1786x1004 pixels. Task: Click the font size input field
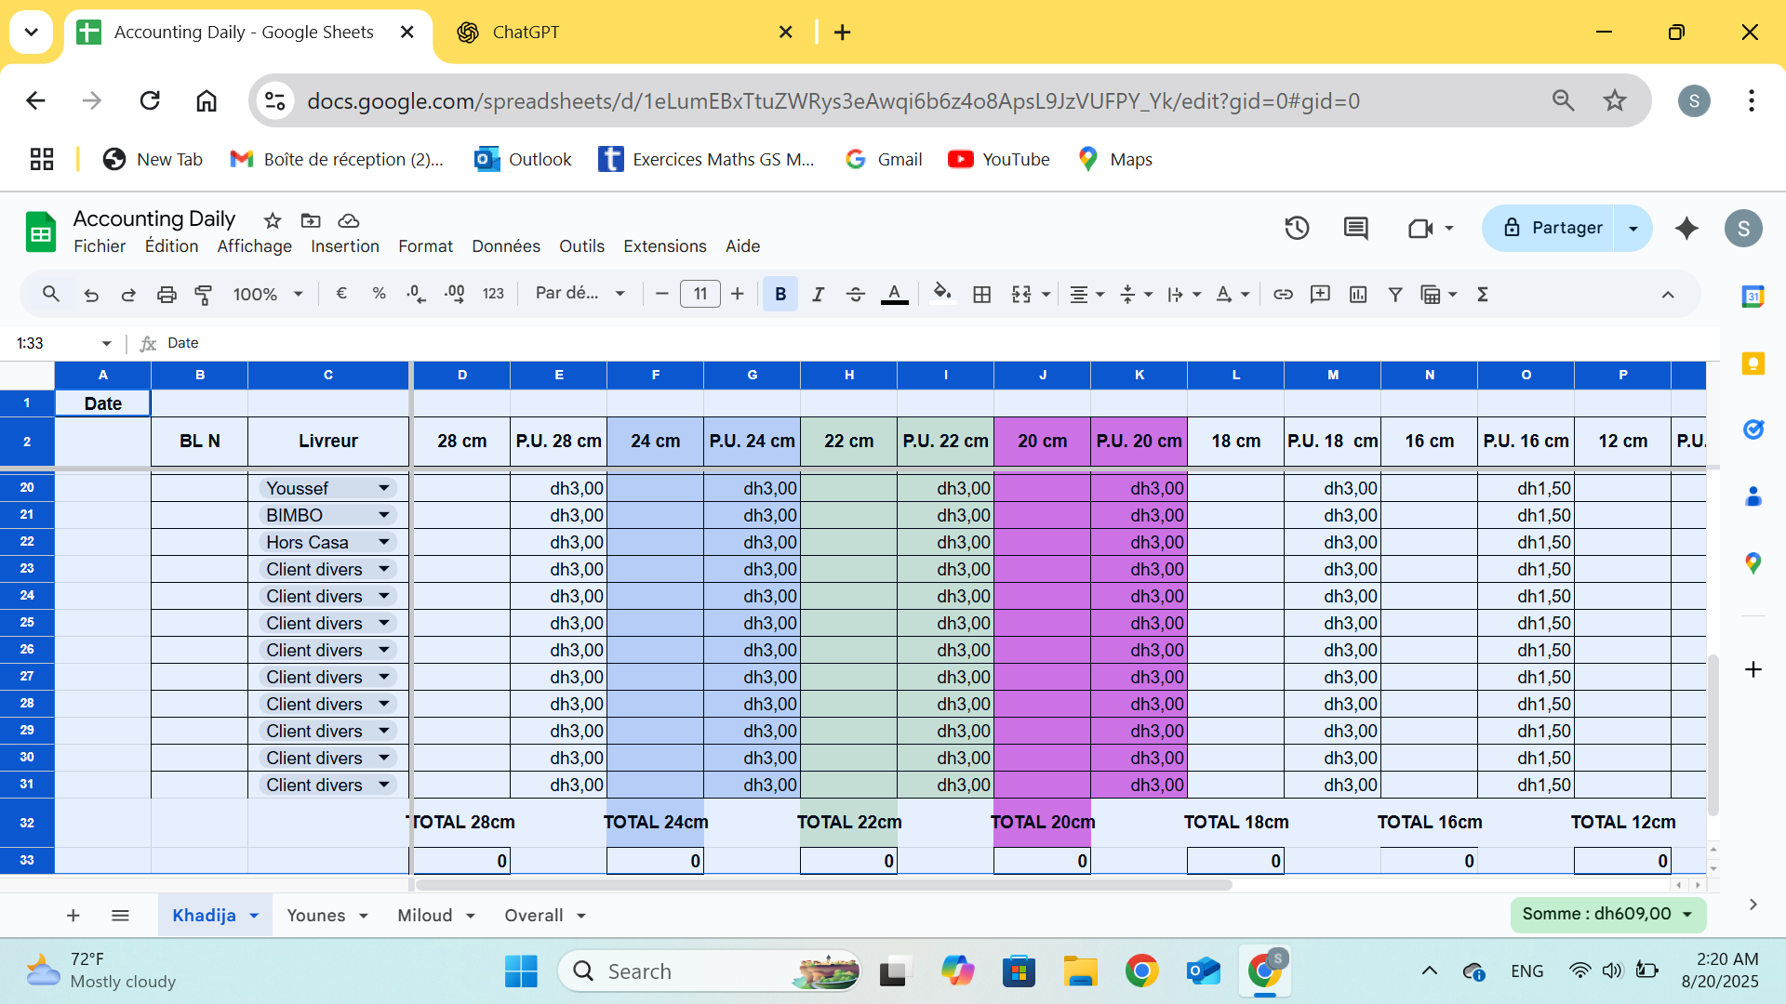coord(700,295)
